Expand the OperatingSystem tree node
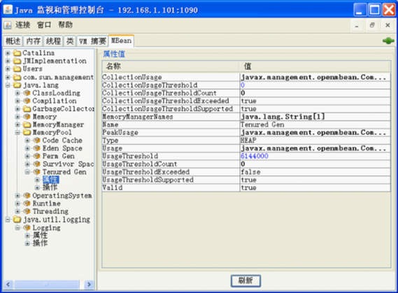Viewport: 398px width, 293px height. (17, 196)
